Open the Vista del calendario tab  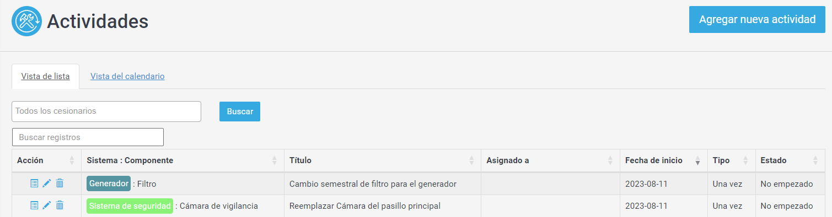point(127,76)
